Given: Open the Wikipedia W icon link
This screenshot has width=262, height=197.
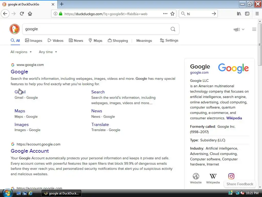Looking at the screenshot, I should [213, 176].
